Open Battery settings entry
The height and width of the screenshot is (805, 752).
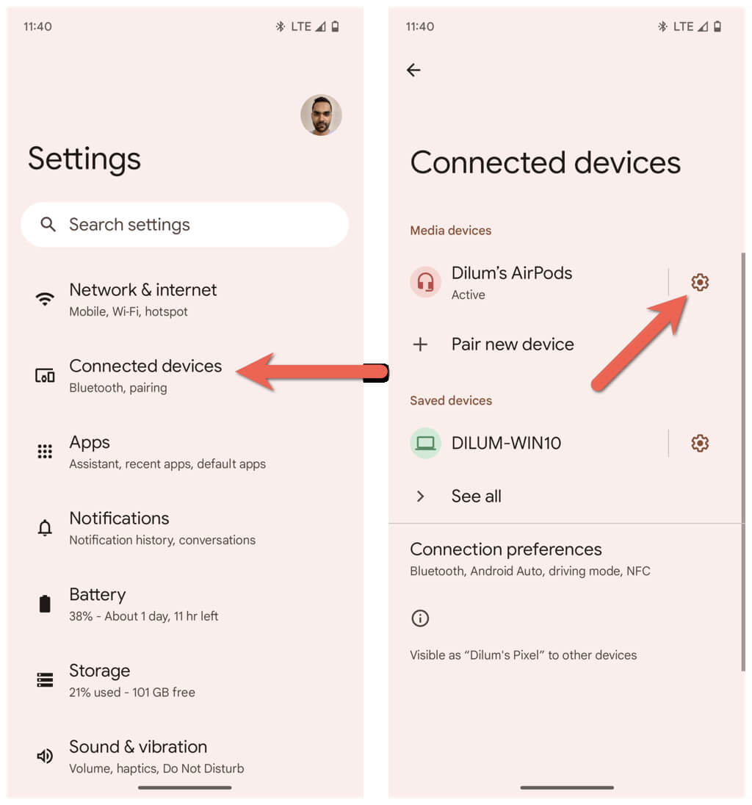click(x=185, y=604)
